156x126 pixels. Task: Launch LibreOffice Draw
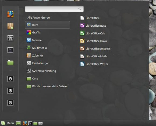tap(94, 41)
